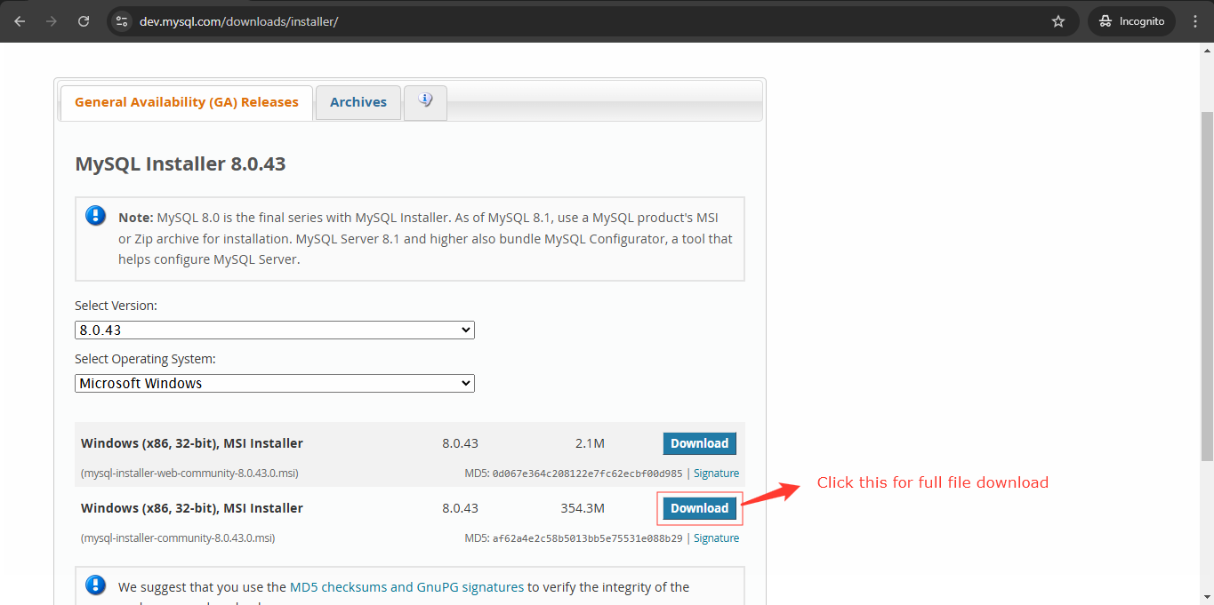Reload the page with the refresh icon

[84, 21]
